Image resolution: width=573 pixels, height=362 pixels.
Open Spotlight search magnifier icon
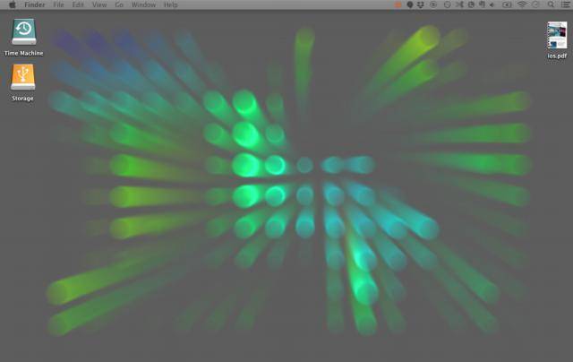pos(552,4)
